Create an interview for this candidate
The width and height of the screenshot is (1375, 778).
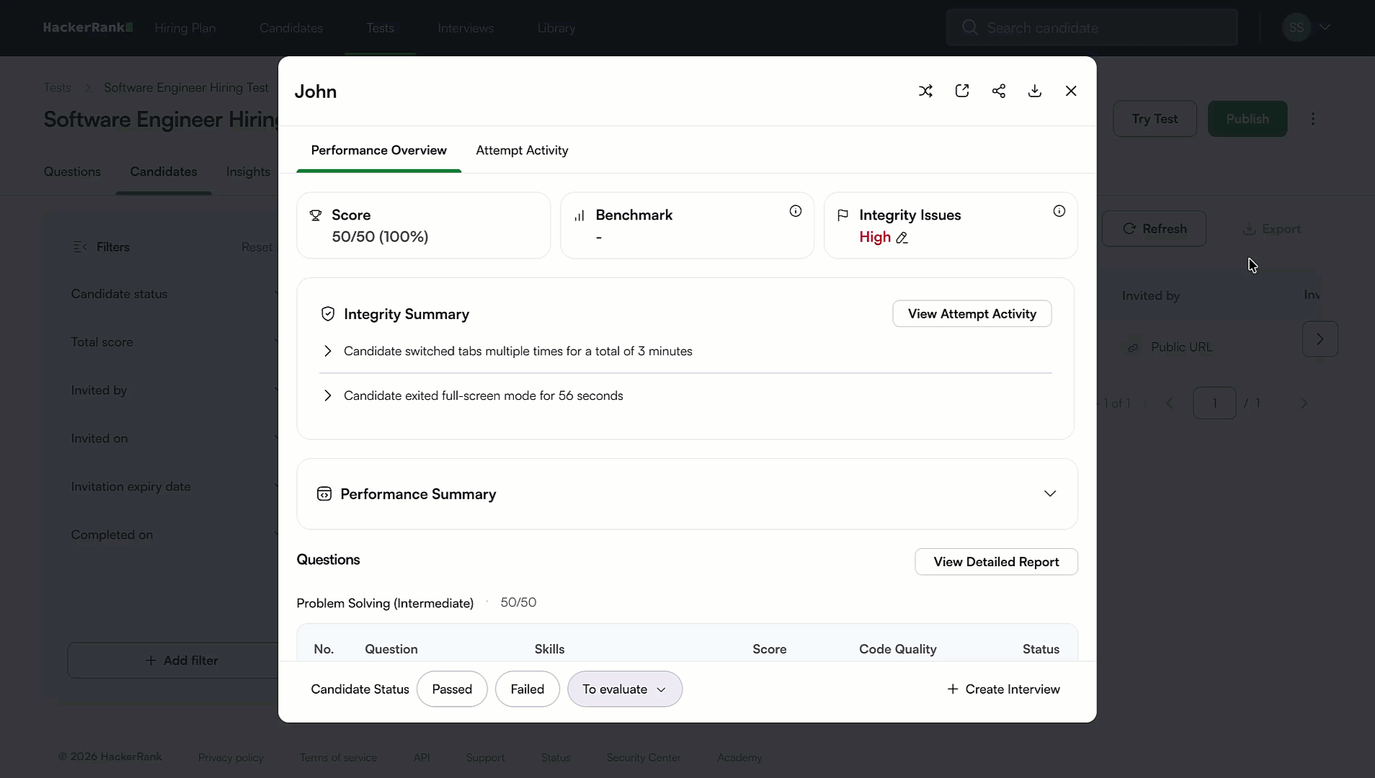pyautogui.click(x=1005, y=689)
